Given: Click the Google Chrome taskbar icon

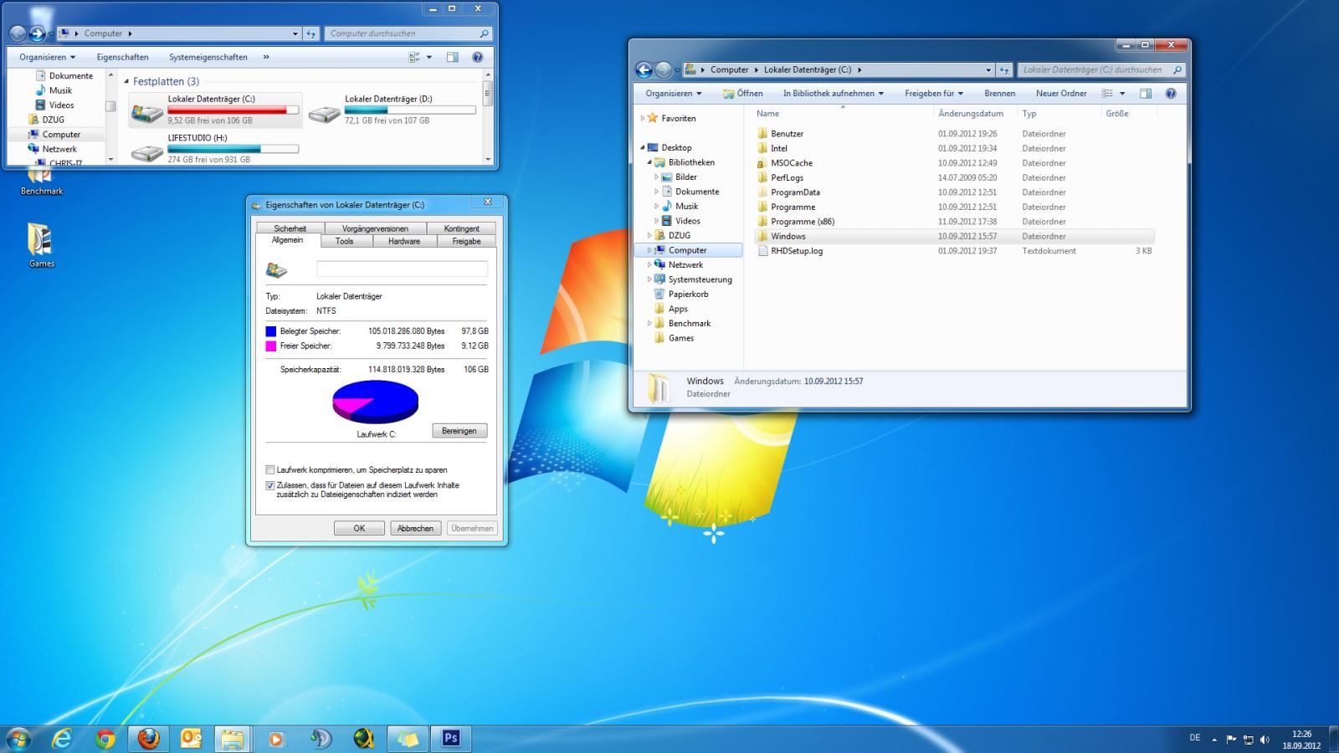Looking at the screenshot, I should 105,738.
